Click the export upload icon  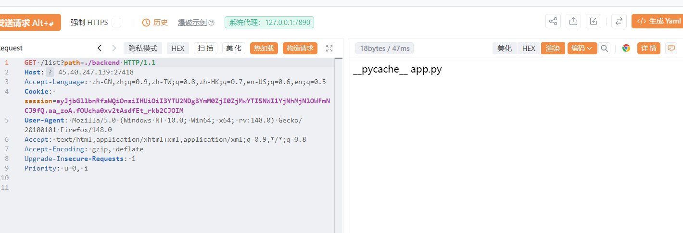point(573,21)
